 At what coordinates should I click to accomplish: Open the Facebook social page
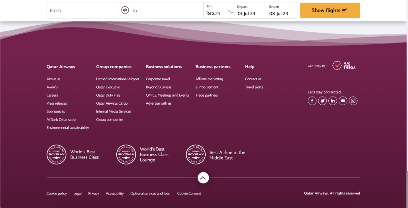coord(312,101)
